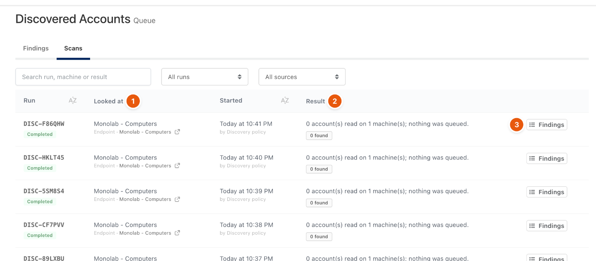This screenshot has height=261, width=596.
Task: Click the 'Monolab - Computers' title in DISC-5SM8S4 row
Action: 125,191
